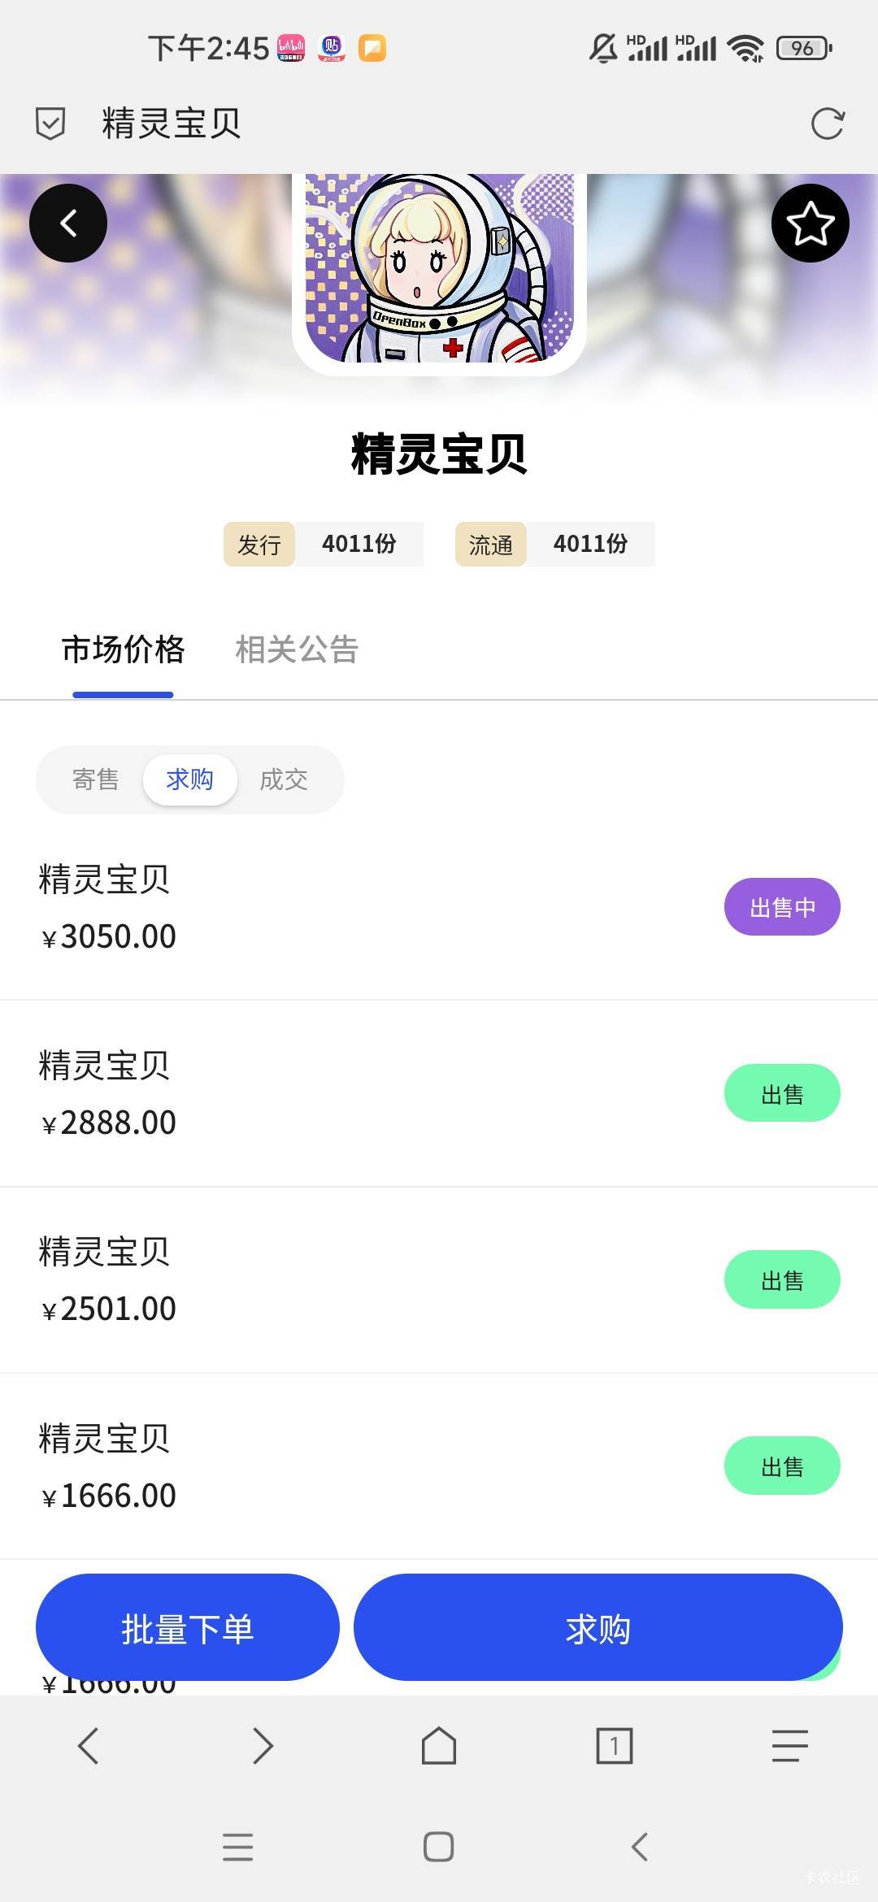Go to browser home page icon

click(x=439, y=1745)
